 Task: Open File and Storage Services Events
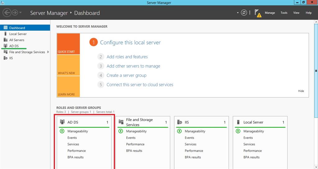(x=131, y=138)
